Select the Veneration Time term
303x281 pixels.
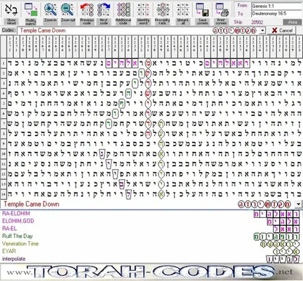20,244
